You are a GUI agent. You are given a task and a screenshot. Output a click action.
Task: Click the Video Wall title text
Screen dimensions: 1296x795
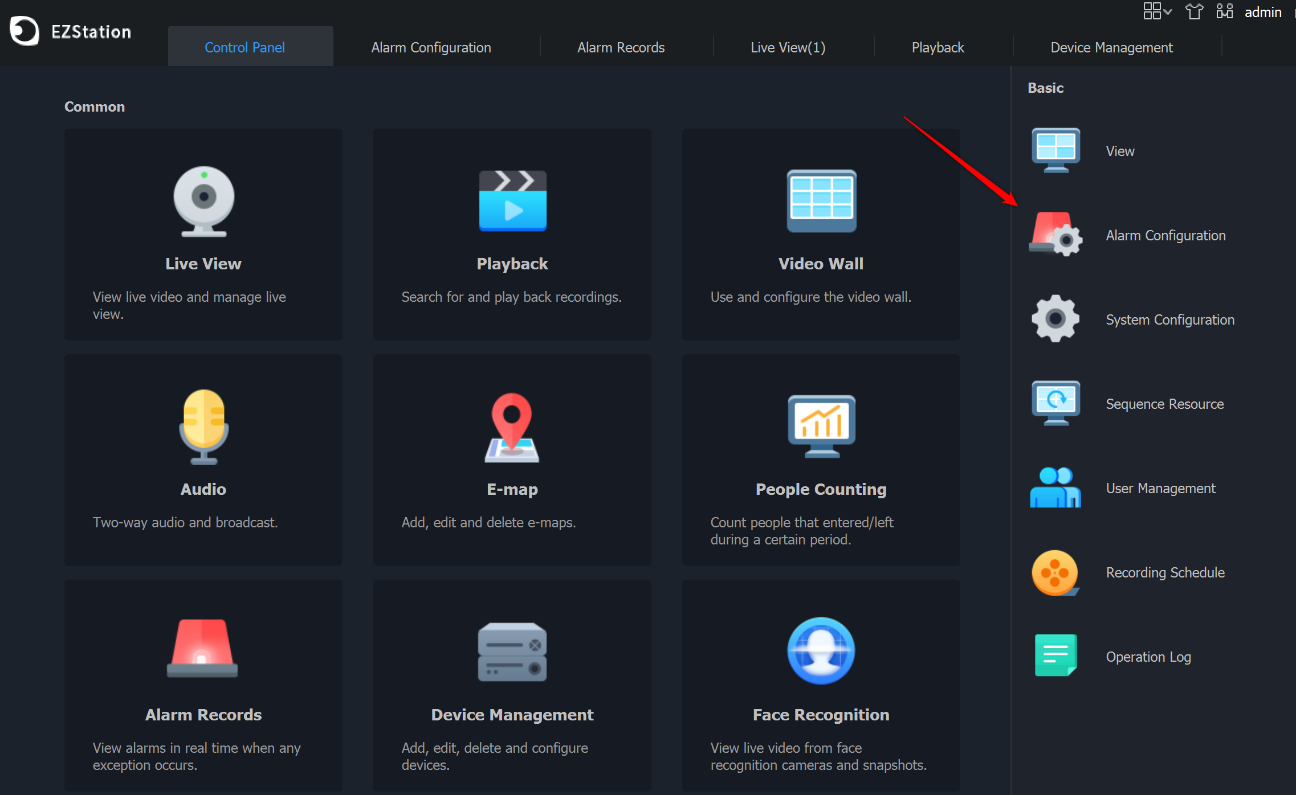pos(821,264)
